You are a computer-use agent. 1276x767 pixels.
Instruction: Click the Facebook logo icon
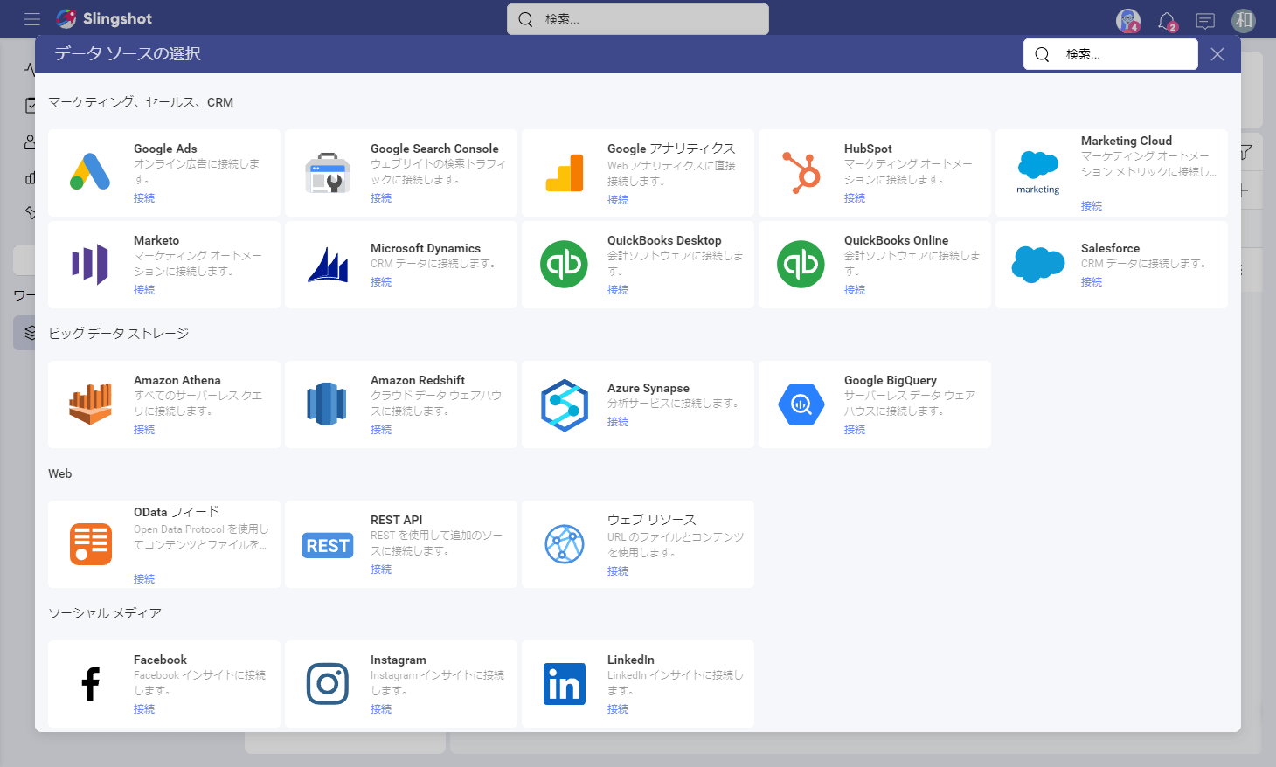(x=90, y=684)
